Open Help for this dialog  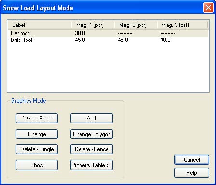pyautogui.click(x=191, y=173)
